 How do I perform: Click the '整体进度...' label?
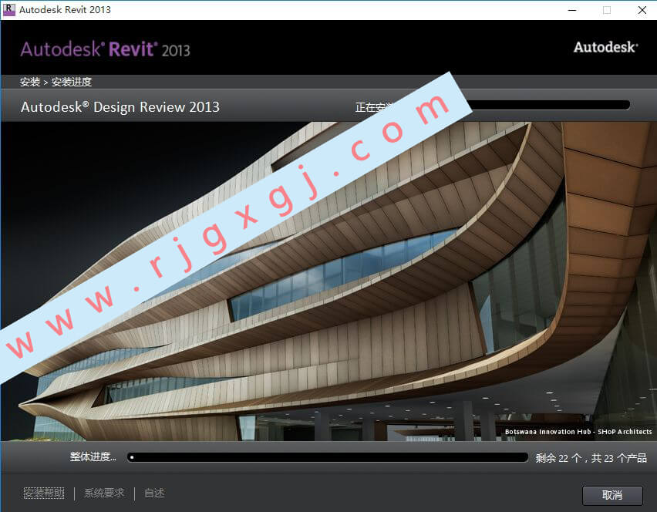coord(93,456)
